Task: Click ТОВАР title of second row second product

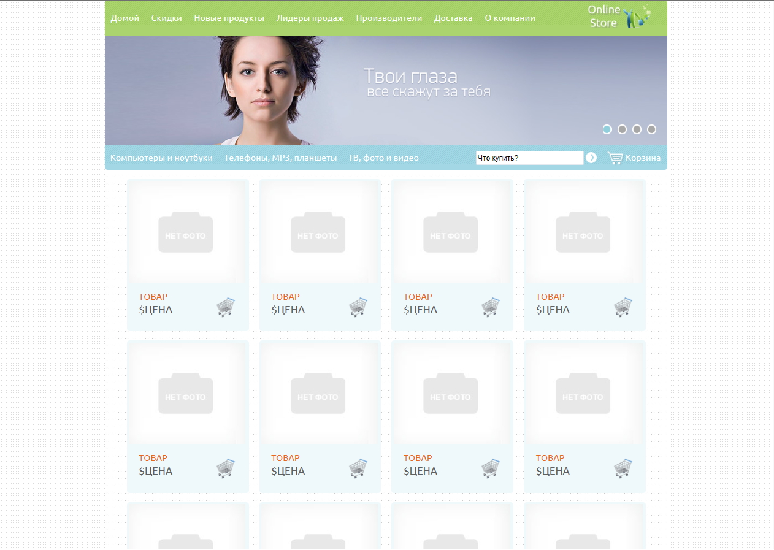Action: [x=285, y=458]
